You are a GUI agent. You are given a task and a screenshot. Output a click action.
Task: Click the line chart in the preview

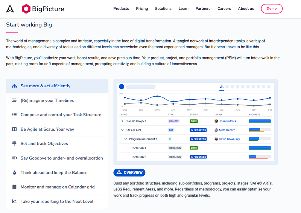tap(195, 101)
